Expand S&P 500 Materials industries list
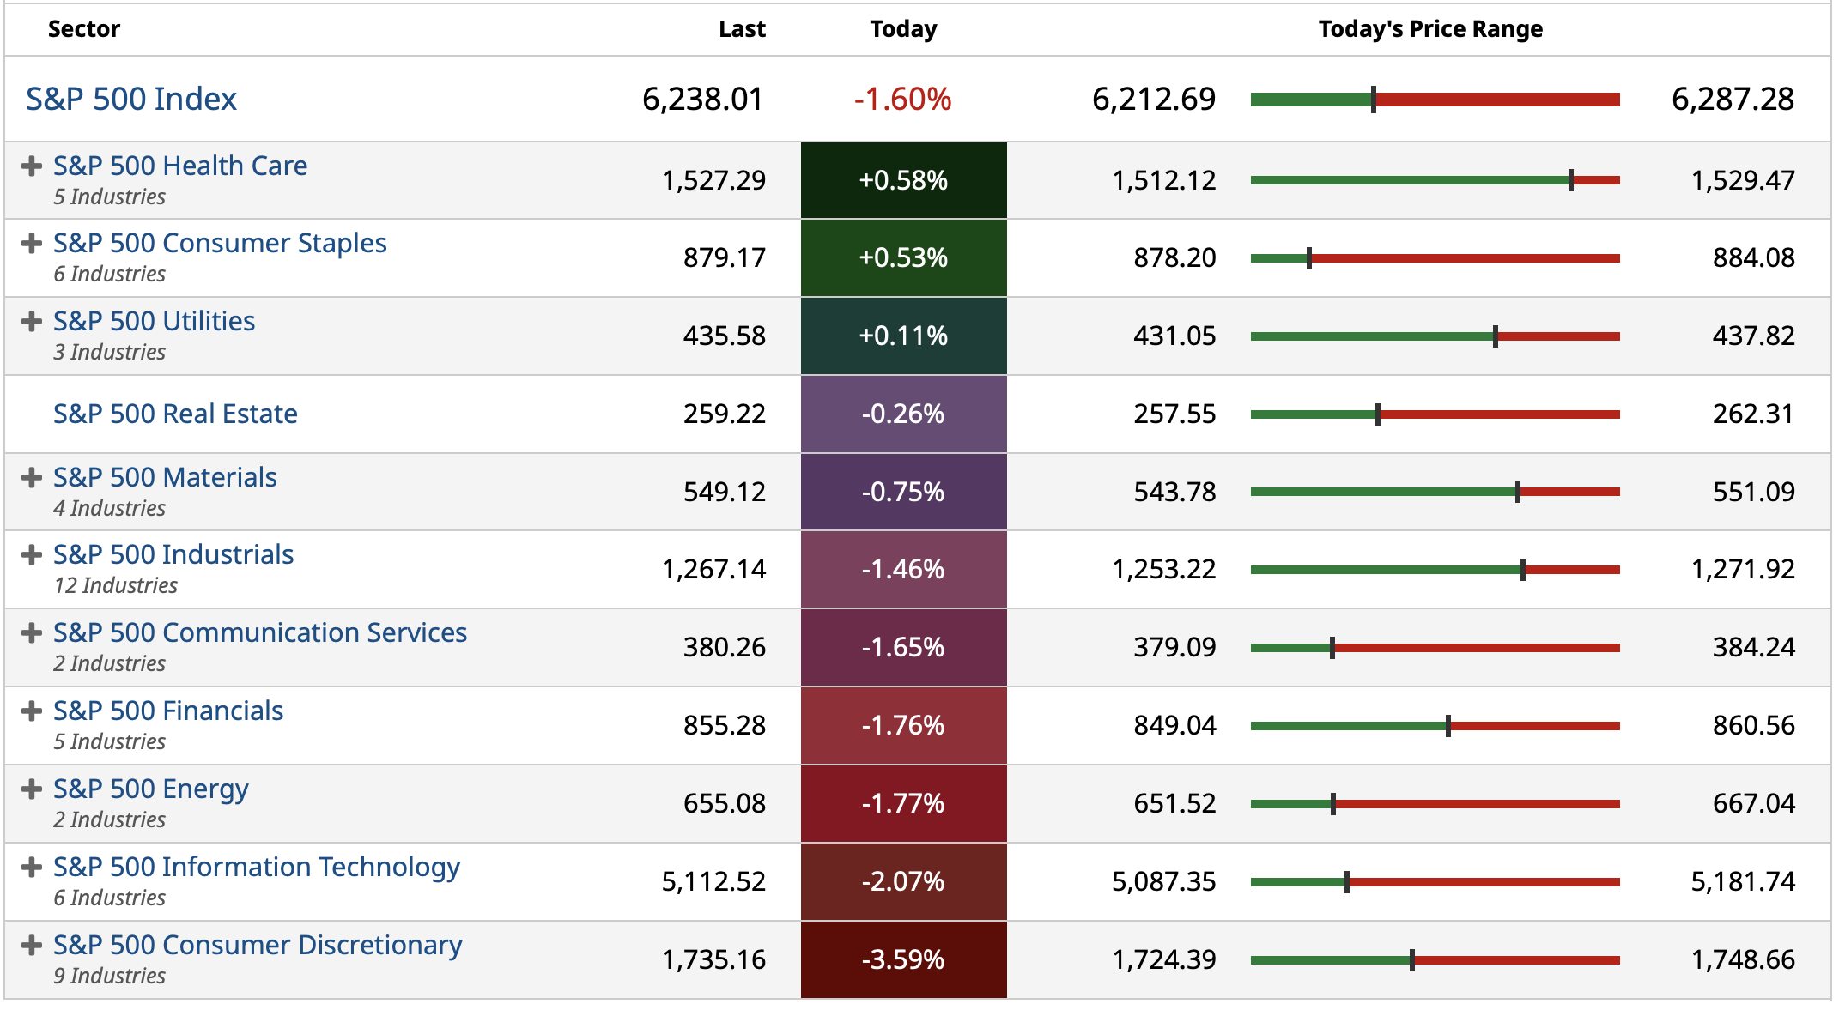This screenshot has height=1016, width=1839. click(32, 478)
